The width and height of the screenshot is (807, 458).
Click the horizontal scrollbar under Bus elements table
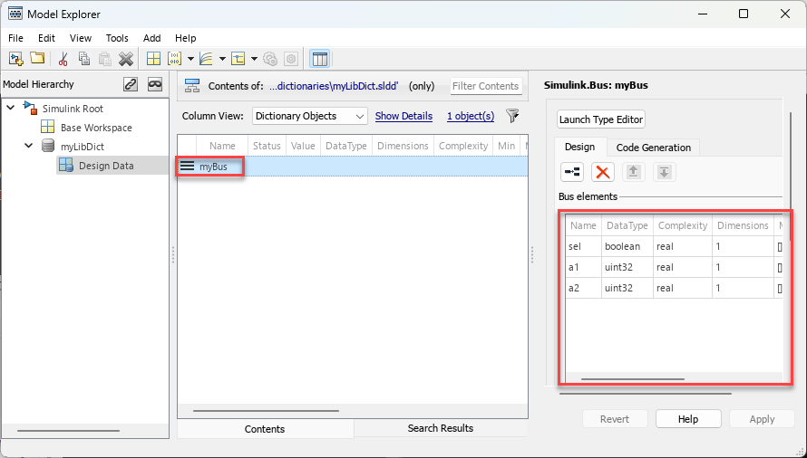[632, 380]
